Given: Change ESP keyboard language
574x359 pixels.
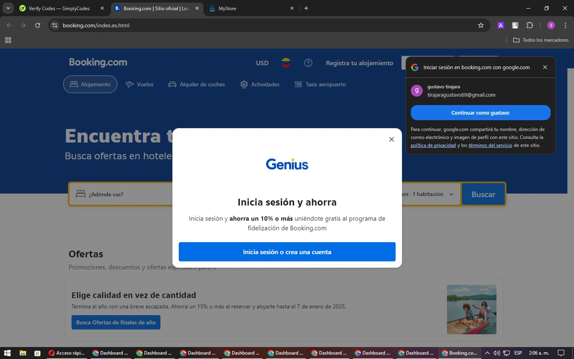Looking at the screenshot, I should pos(518,353).
